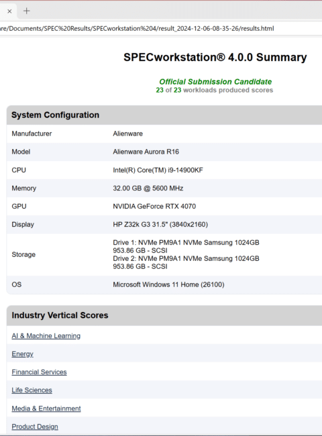Open the Life Sciences link
This screenshot has width=322, height=436.
coord(32,390)
